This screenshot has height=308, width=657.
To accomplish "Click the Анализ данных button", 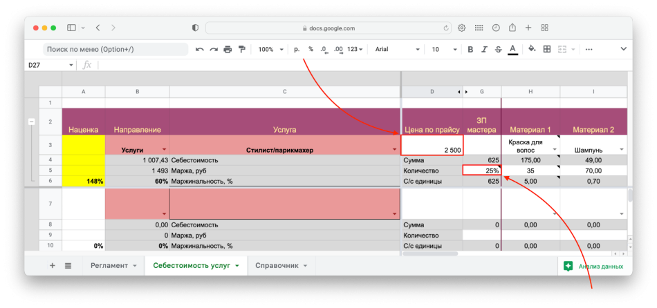I will [593, 266].
